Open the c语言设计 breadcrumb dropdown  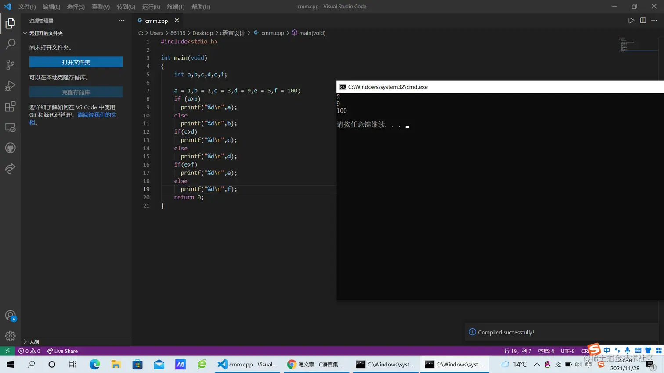232,33
